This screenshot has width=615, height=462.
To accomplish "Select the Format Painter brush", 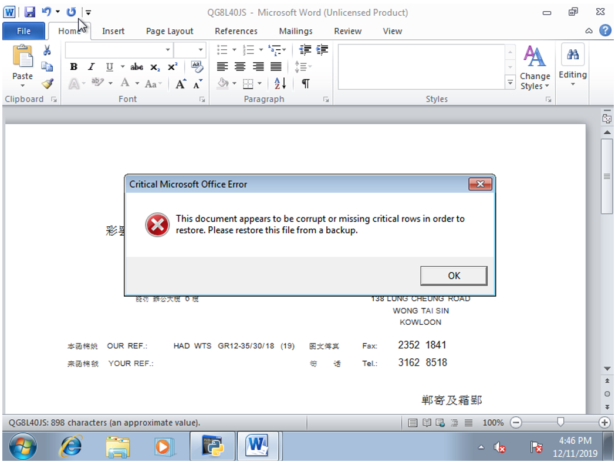I will [x=48, y=83].
